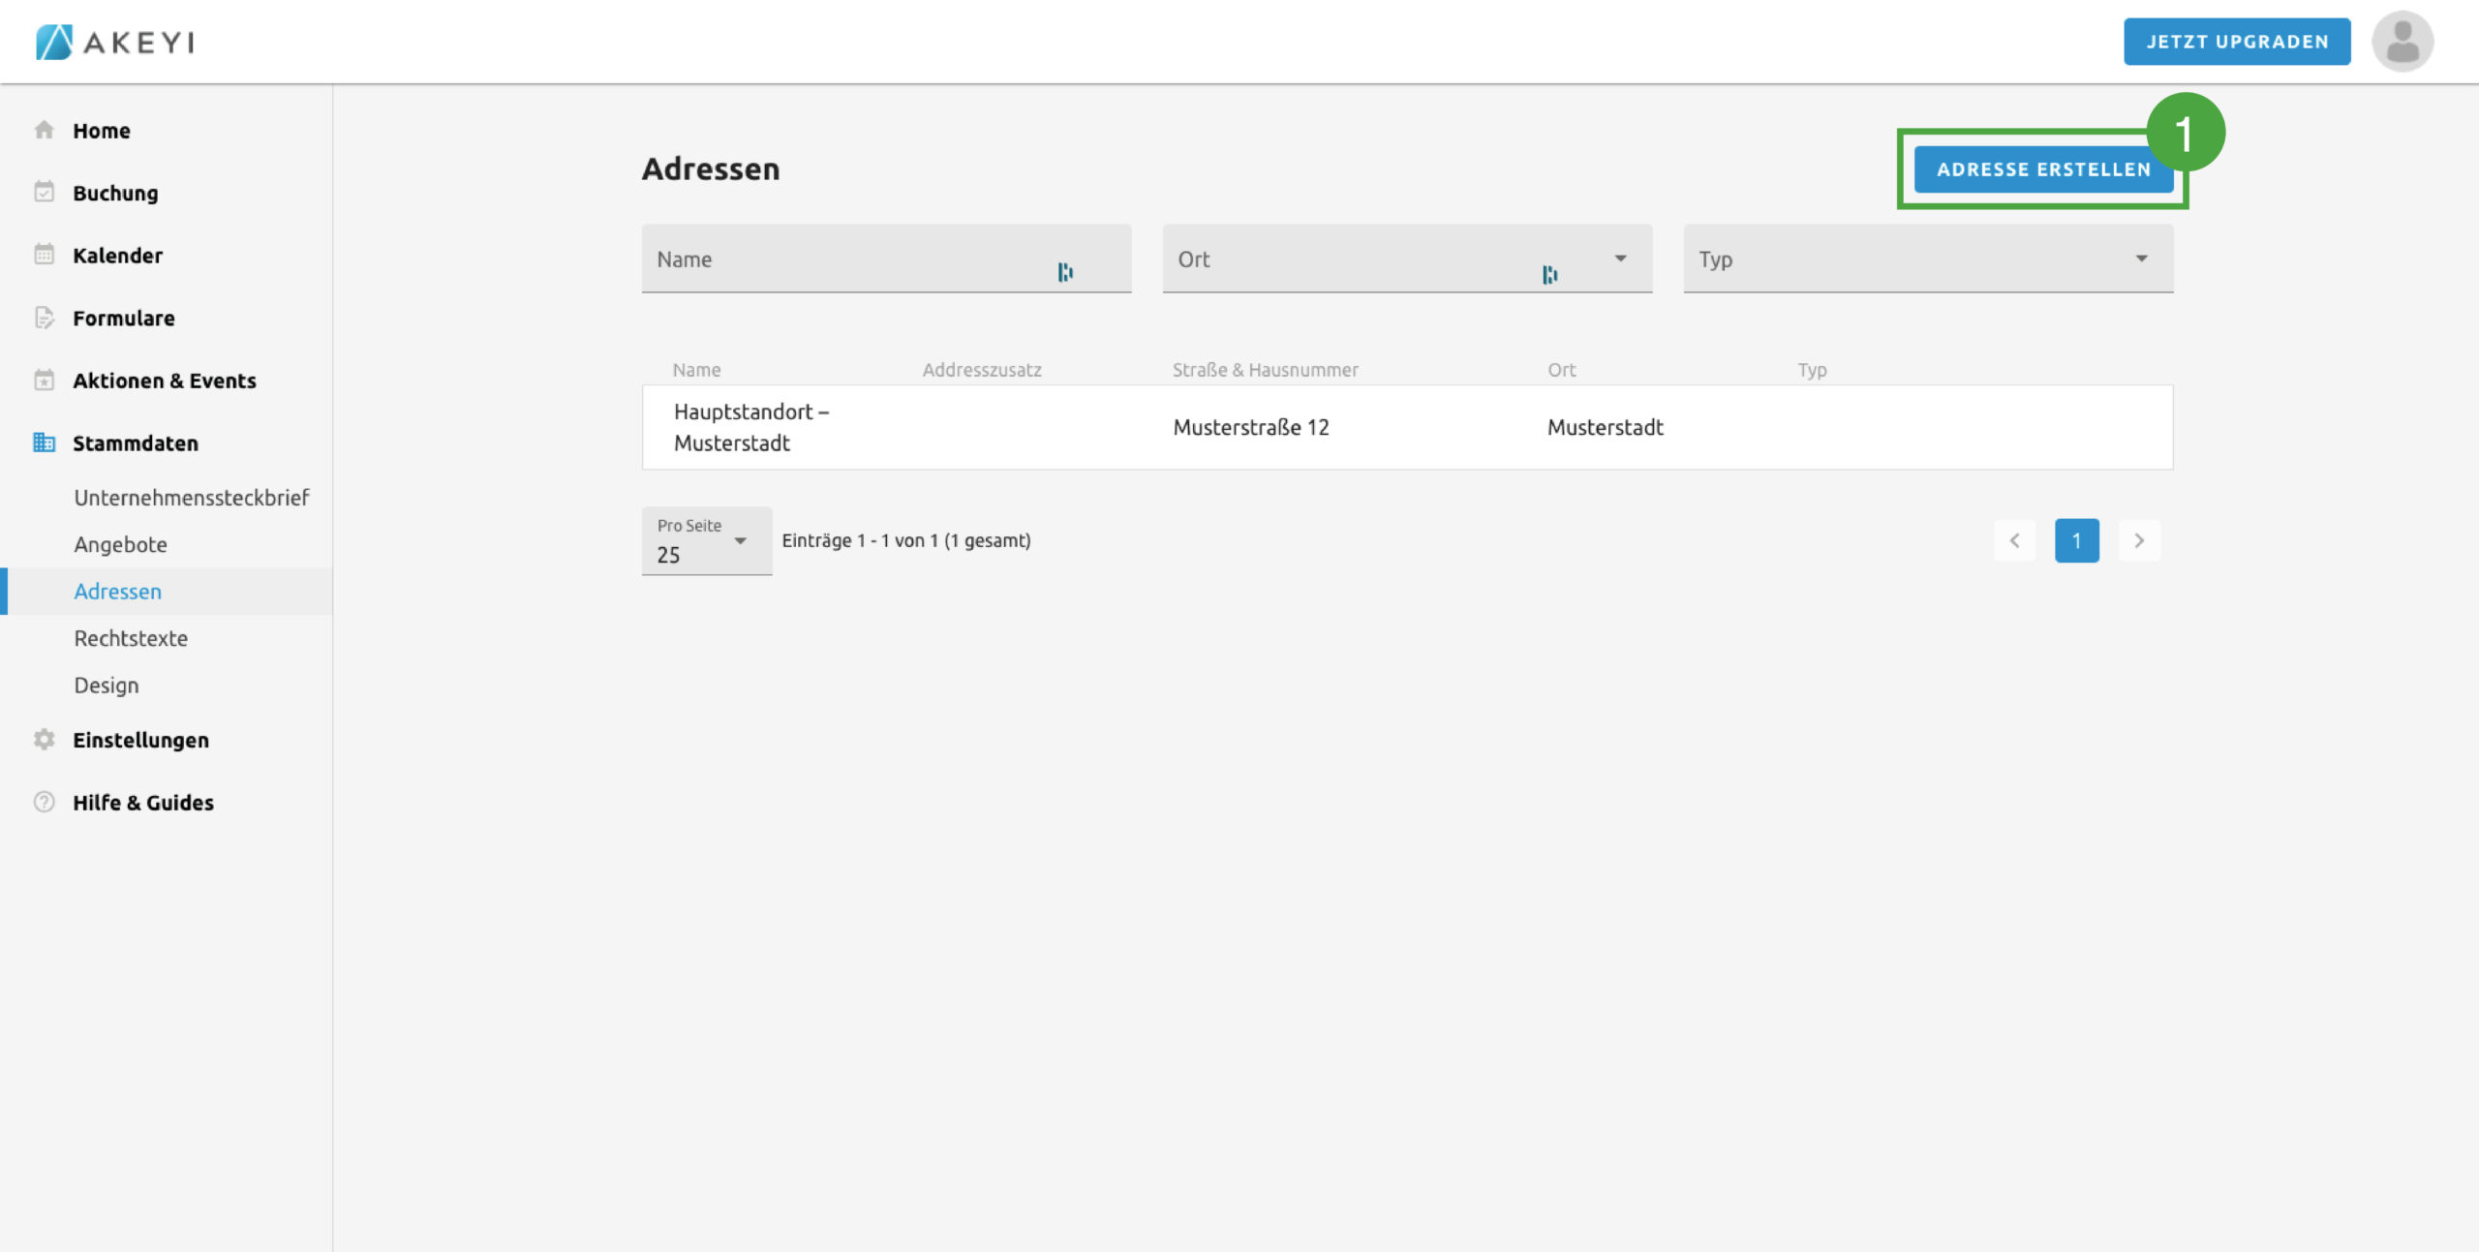The width and height of the screenshot is (2479, 1252).
Task: Click the Kalender icon in sidebar
Action: coord(44,255)
